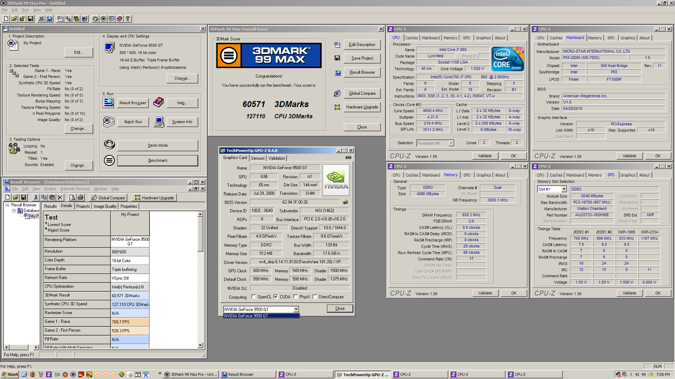Click the Print icon in Result Browser toolbar

pyautogui.click(x=80, y=197)
